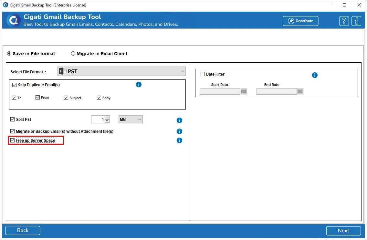Enable the Date Filter checkbox
This screenshot has width=367, height=240.
(203, 74)
